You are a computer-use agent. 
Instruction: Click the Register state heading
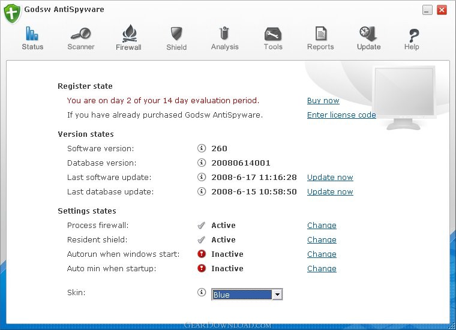85,86
